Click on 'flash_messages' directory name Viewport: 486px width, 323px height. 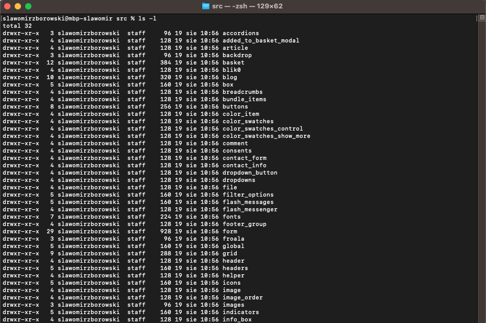(x=248, y=202)
